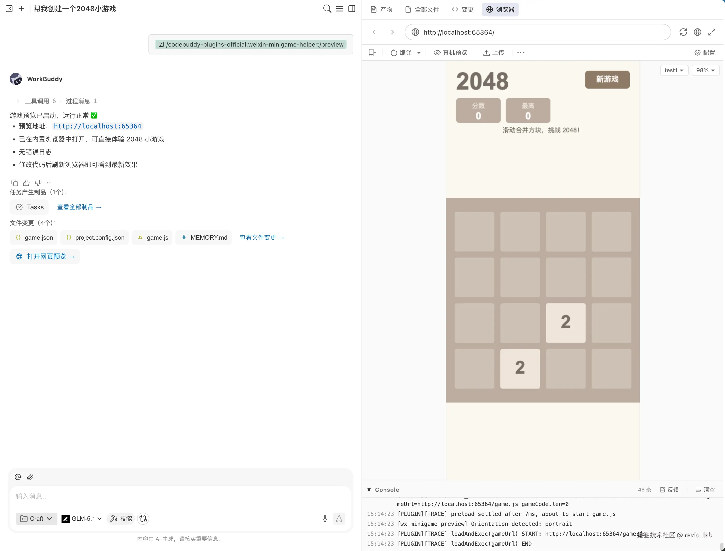Click 反馈 feedback in the console
Image resolution: width=725 pixels, height=551 pixels.
click(669, 490)
